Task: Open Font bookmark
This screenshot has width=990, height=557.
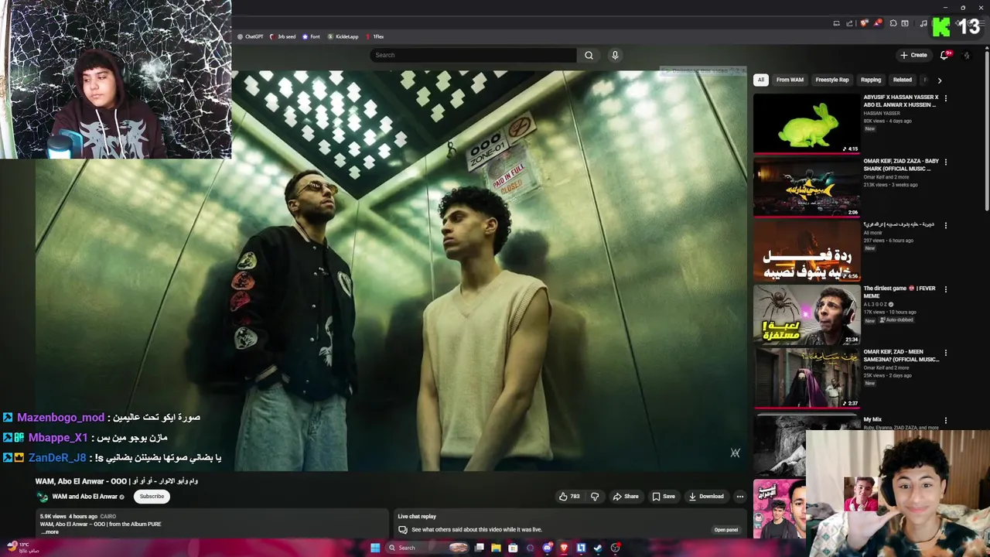Action: point(311,36)
